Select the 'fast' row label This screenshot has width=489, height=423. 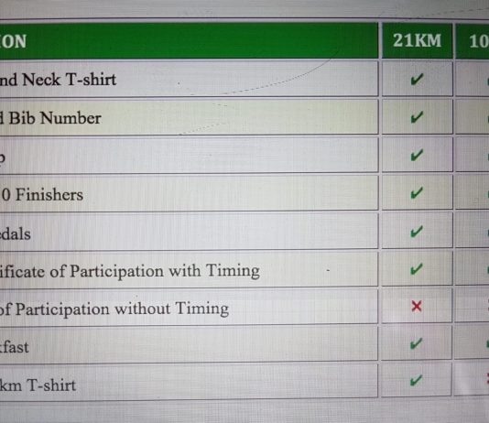click(x=15, y=347)
